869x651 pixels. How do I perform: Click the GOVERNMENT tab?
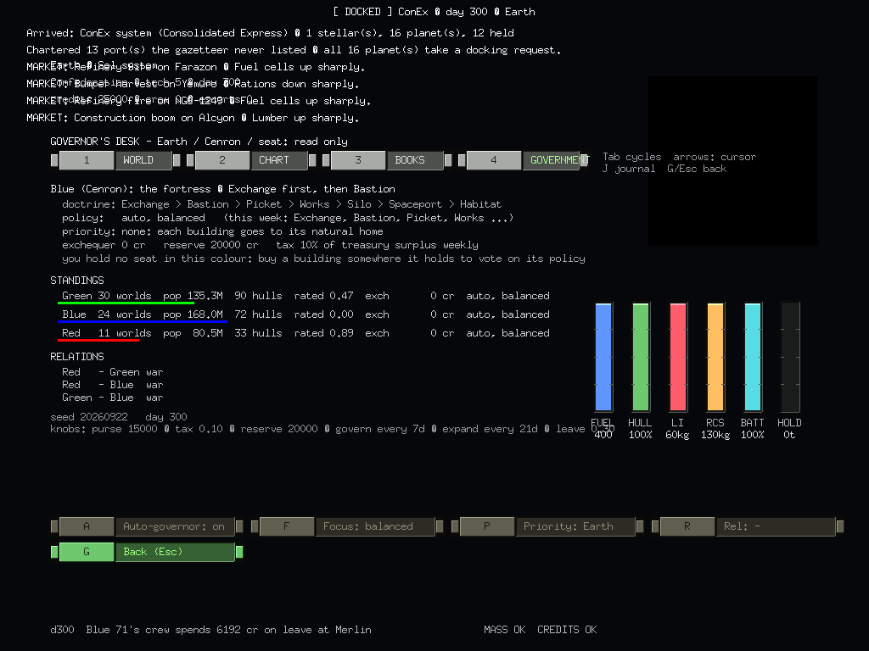coord(523,160)
